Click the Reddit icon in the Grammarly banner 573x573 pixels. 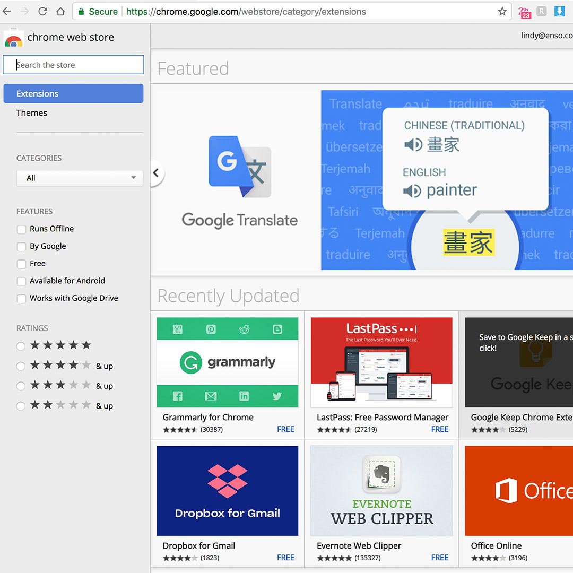[244, 329]
